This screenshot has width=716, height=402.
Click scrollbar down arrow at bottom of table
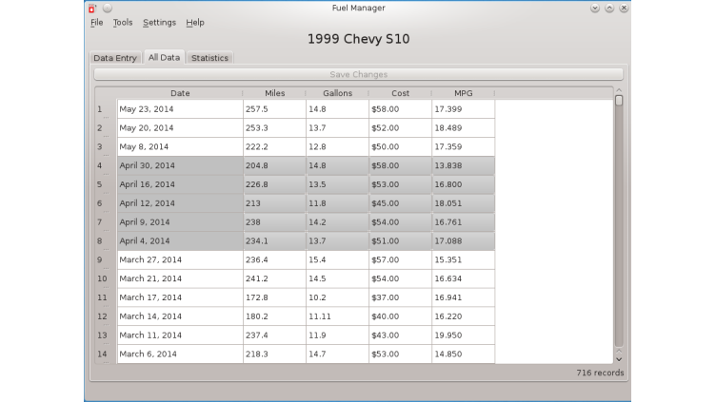click(x=619, y=359)
